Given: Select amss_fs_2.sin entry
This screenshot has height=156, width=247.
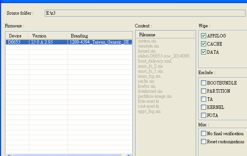Looking at the screenshot, I should pyautogui.click(x=150, y=66).
